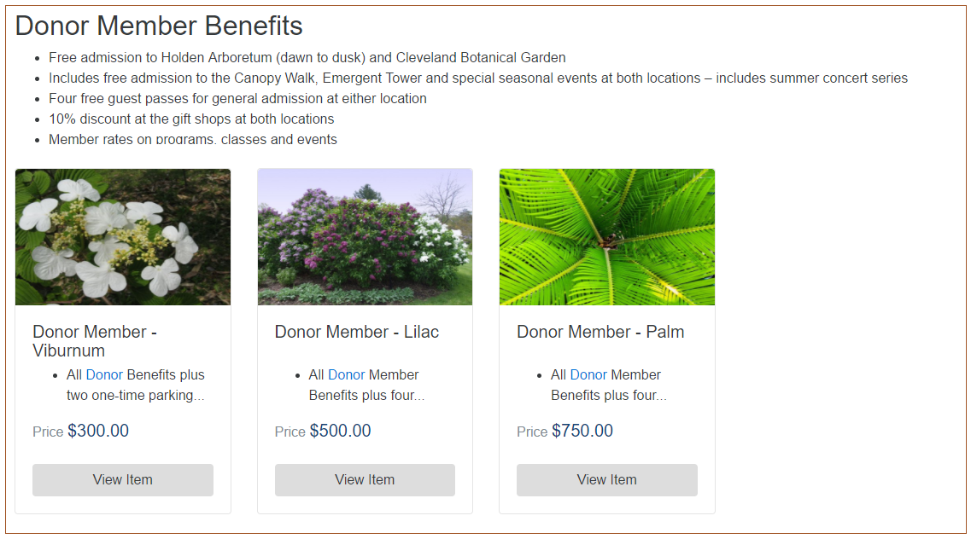
Task: Click the $500.00 price text
Action: 341,431
